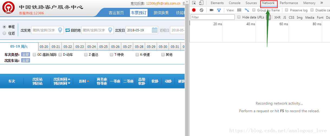Swap departure and destination with arrows icon
Screen dimensions: 330x136
[68, 30]
